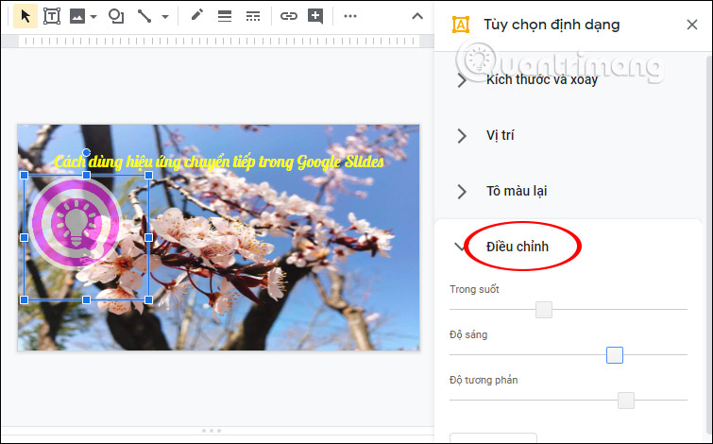The image size is (713, 444).
Task: Open the insert image dropdown arrow
Action: 93,17
